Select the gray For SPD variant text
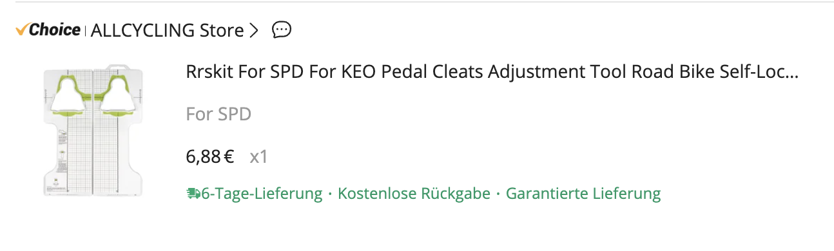This screenshot has width=834, height=251. (218, 114)
